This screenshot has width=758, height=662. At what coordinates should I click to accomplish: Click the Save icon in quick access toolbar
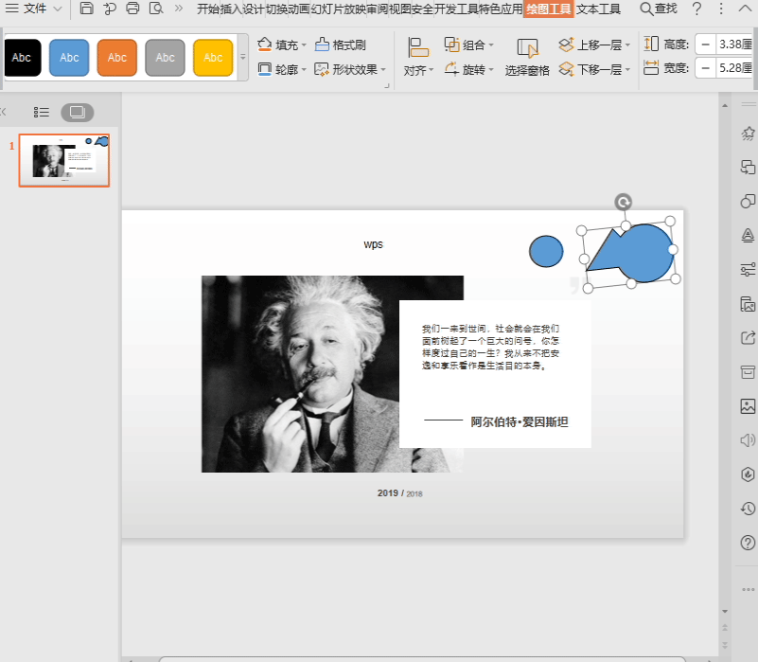[86, 9]
